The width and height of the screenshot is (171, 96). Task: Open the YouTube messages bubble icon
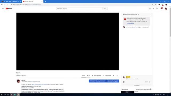click(157, 9)
